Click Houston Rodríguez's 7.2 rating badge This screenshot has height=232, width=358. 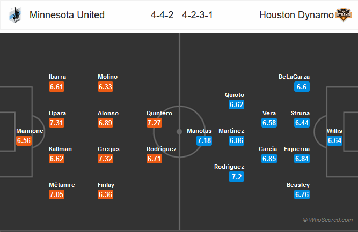pos(235,177)
